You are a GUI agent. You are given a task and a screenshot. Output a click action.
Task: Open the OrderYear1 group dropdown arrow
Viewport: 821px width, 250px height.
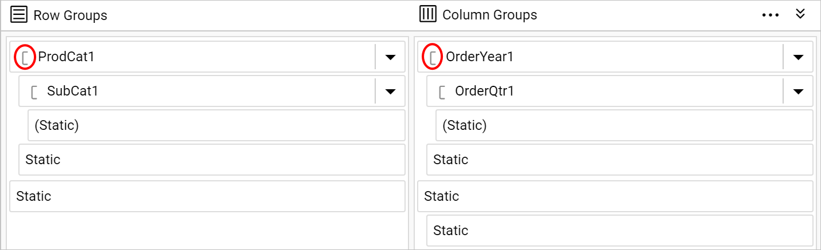pyautogui.click(x=798, y=57)
